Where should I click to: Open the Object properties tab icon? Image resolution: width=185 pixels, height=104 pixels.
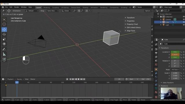tap(156, 69)
